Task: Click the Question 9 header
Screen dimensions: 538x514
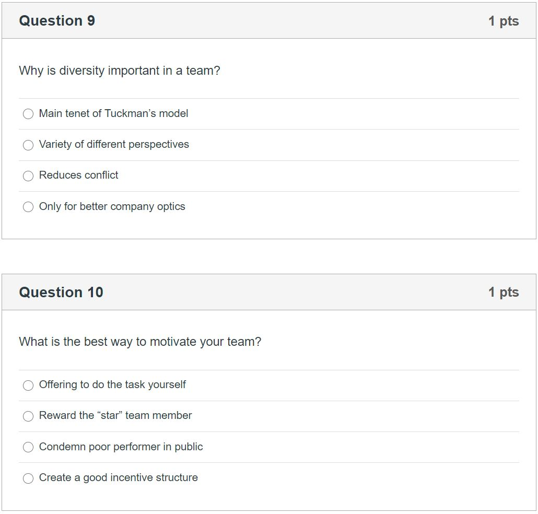Action: click(56, 21)
